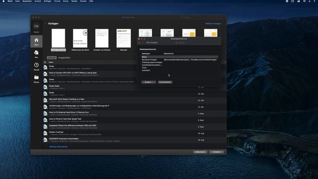Select the Benutzervorlagen row
The width and height of the screenshot is (318, 179).
[180, 60]
